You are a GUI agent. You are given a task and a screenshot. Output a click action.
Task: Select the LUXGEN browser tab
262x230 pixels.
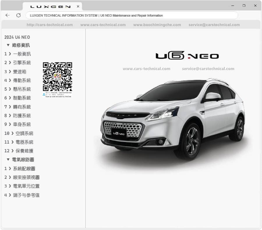[x=52, y=6]
